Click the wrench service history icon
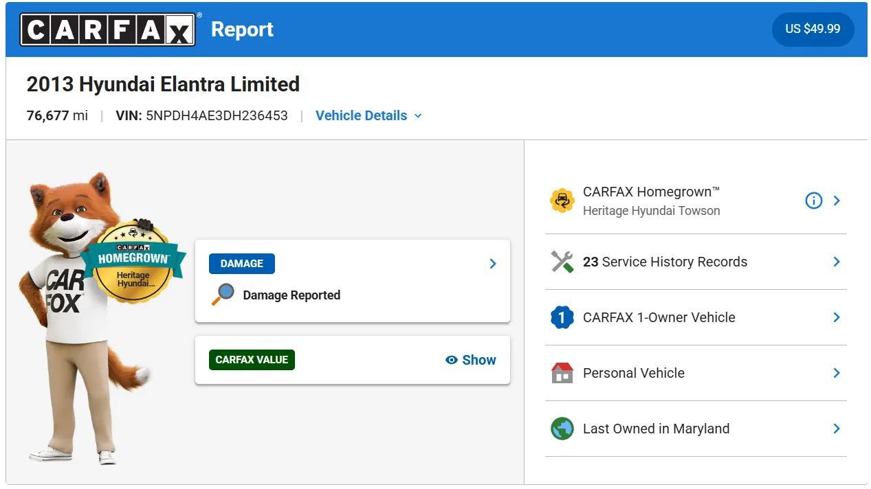This screenshot has width=871, height=489. click(562, 262)
